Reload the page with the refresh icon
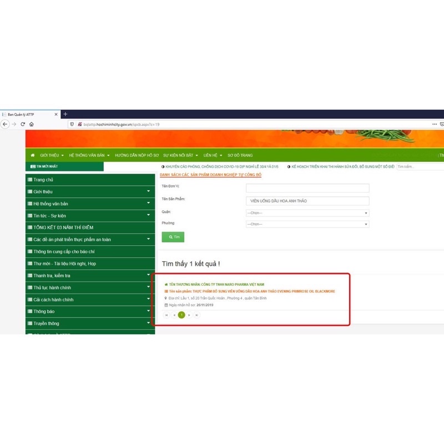 click(23, 124)
